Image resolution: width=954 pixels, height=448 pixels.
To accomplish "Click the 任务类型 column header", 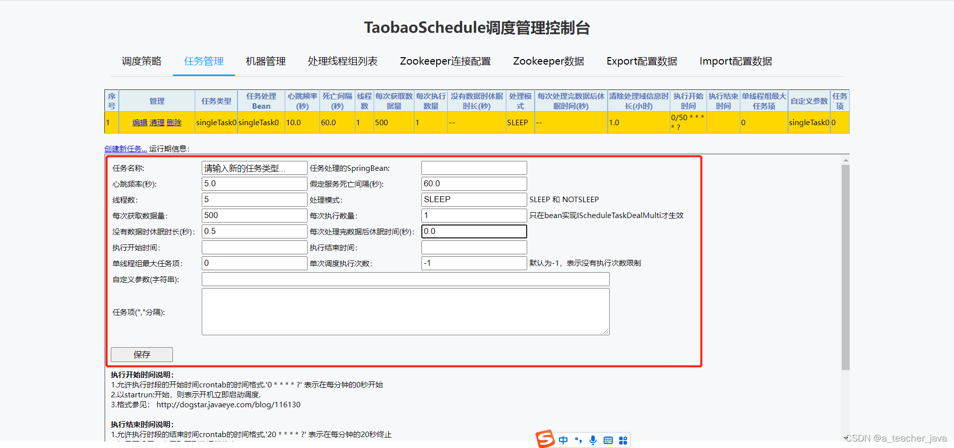I will [x=216, y=101].
